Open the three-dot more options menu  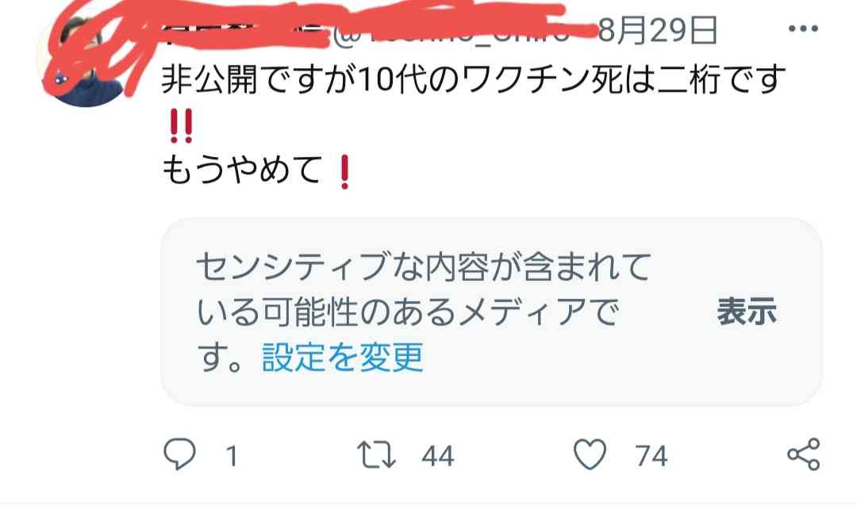pyautogui.click(x=803, y=29)
